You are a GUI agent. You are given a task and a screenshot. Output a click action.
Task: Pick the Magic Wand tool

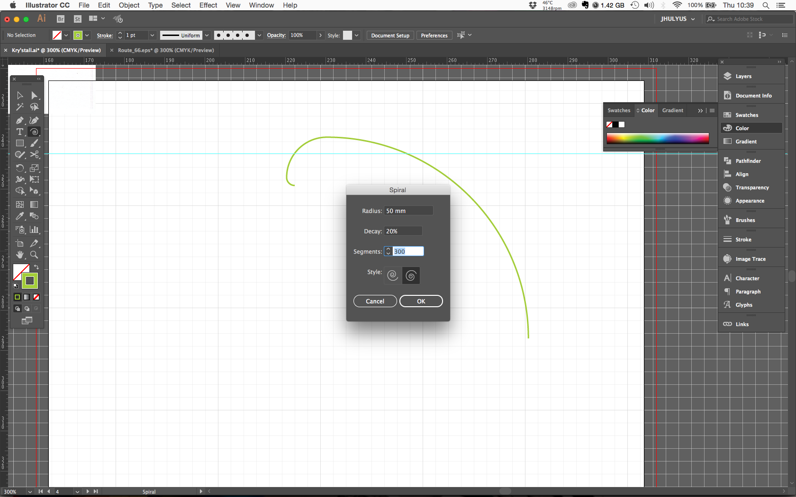coord(20,107)
